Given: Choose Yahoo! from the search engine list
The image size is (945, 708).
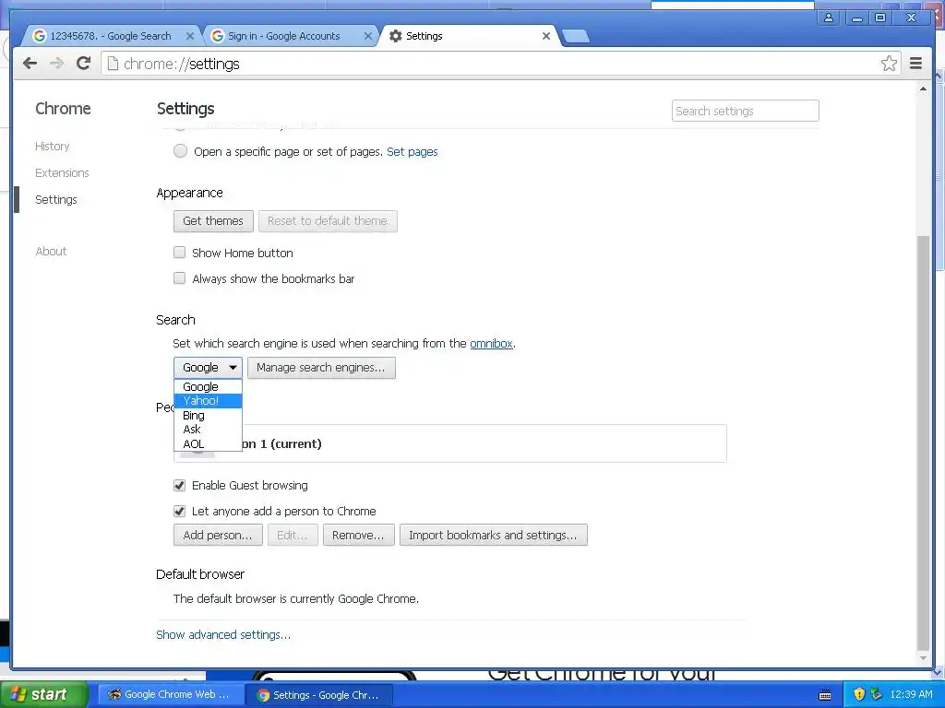Looking at the screenshot, I should [x=208, y=401].
